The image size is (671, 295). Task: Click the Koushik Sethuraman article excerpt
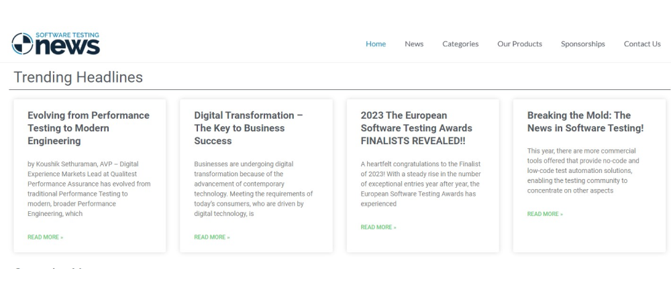[x=89, y=189]
